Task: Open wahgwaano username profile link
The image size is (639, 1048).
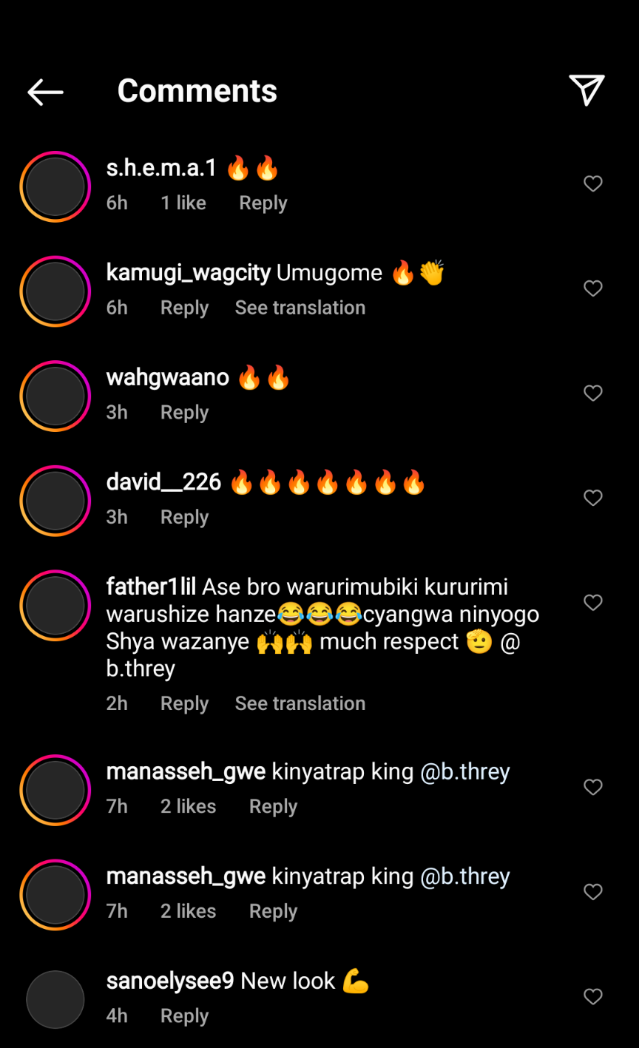Action: click(168, 378)
